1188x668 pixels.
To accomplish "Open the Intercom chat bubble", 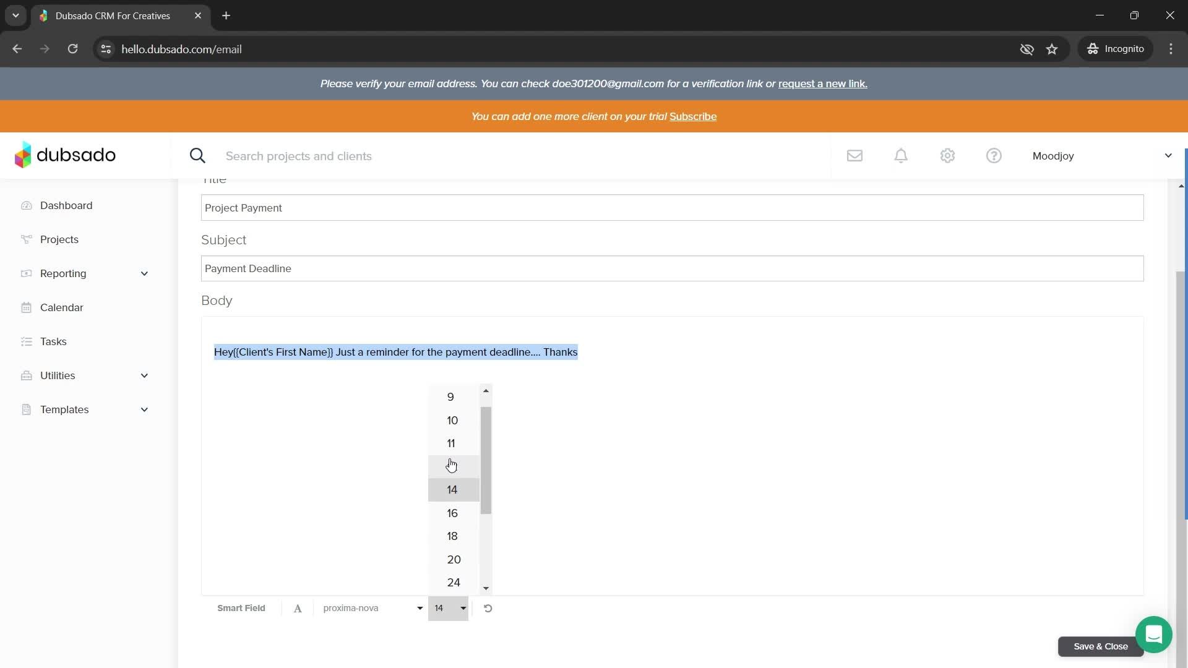I will click(x=1153, y=635).
